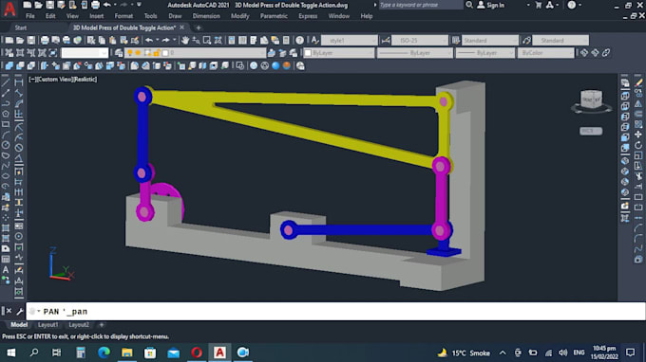Click the Realistic visual style sphere icon

275,65
